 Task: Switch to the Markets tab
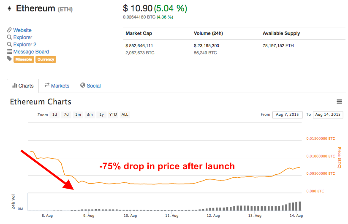click(57, 85)
